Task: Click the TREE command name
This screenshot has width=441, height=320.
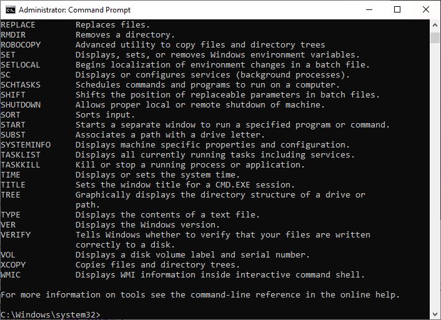Action: click(11, 195)
